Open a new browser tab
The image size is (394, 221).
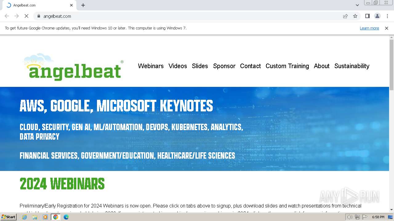tap(83, 5)
